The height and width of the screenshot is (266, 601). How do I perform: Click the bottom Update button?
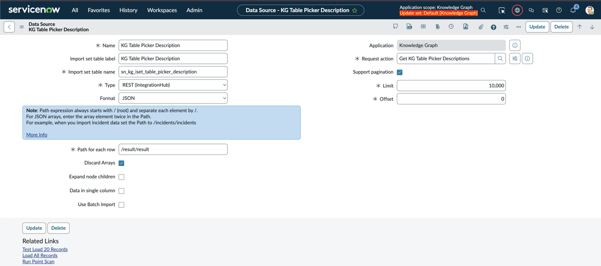[34, 228]
